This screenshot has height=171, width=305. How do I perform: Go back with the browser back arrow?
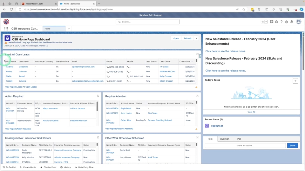coord(4,9)
